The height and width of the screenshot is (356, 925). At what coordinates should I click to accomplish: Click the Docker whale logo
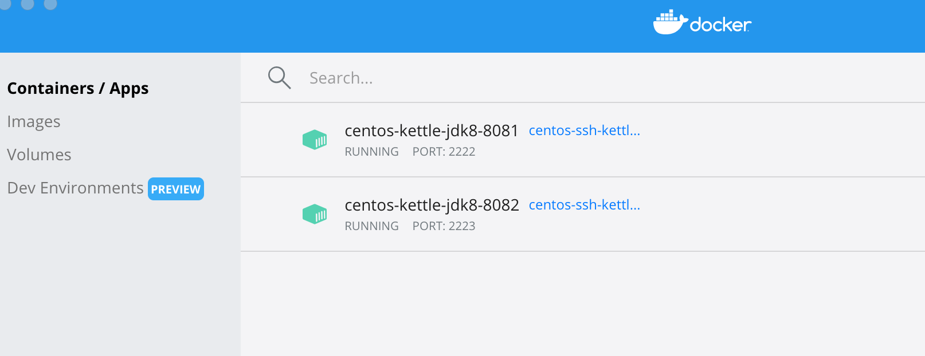click(x=669, y=22)
